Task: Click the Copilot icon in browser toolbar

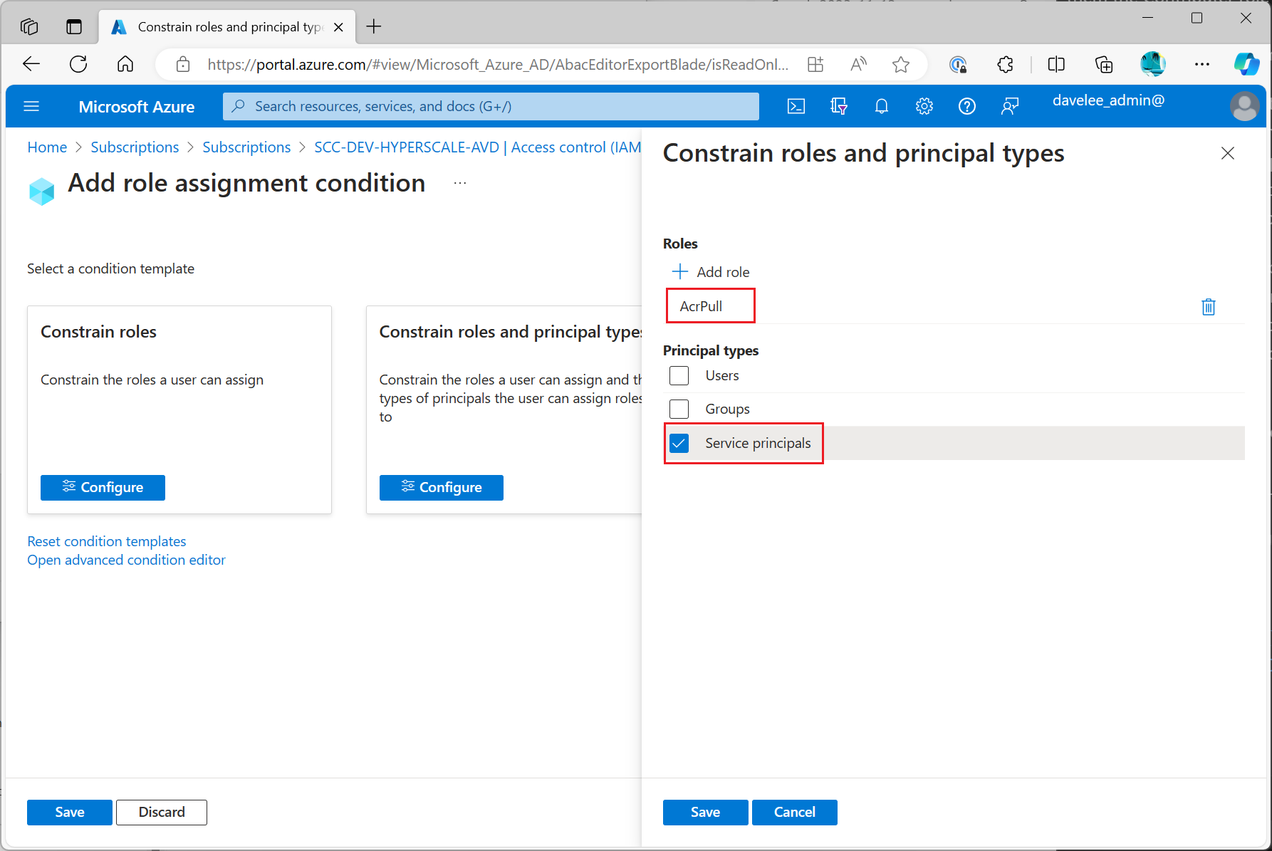Action: (1246, 65)
